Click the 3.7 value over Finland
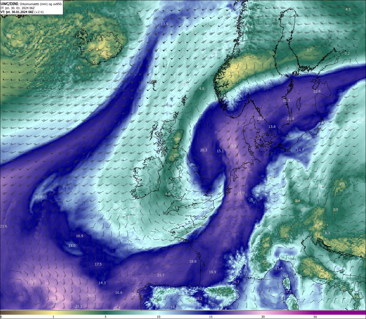 [309, 50]
